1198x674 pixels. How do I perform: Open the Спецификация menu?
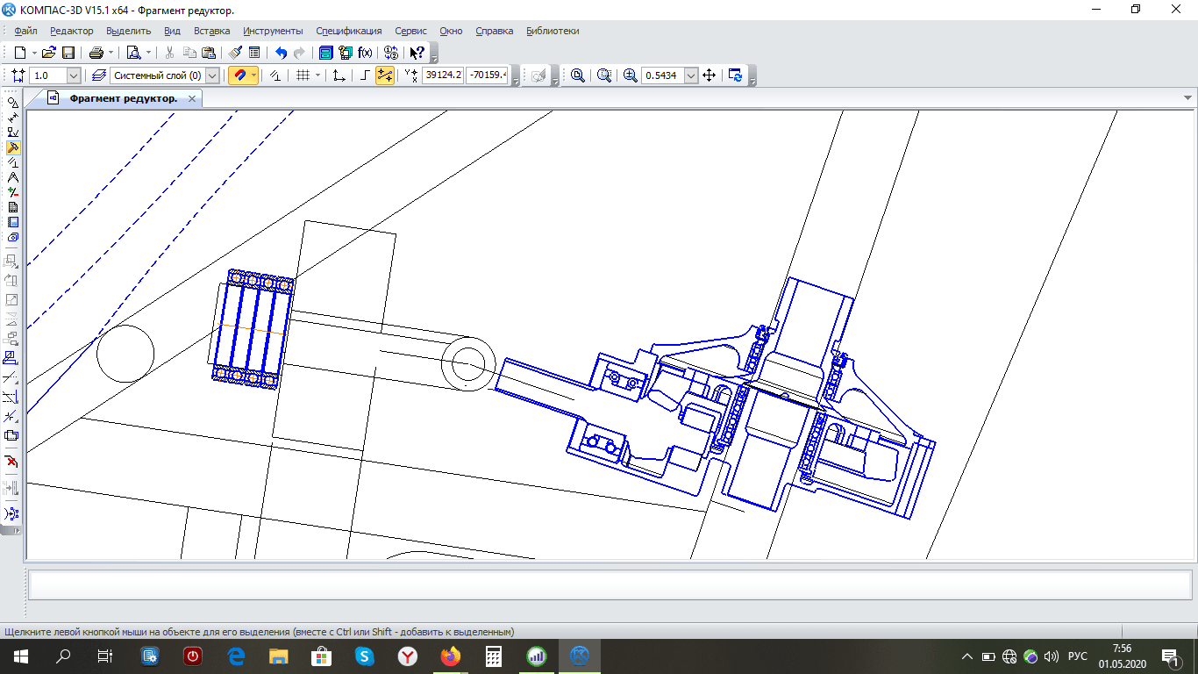(x=348, y=31)
